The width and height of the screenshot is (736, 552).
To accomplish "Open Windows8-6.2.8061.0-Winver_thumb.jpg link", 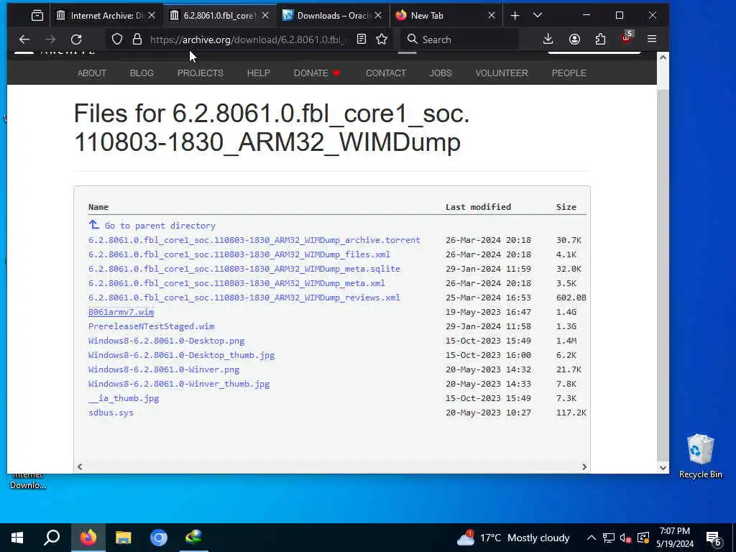I will click(179, 384).
